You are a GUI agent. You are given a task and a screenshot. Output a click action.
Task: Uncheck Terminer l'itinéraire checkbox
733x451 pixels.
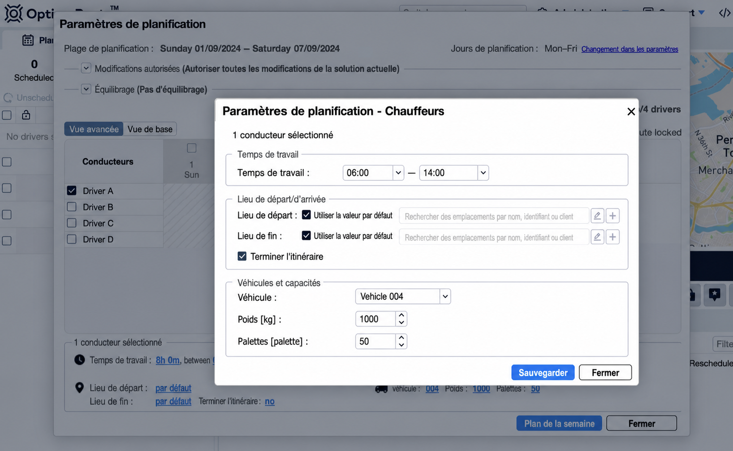242,256
